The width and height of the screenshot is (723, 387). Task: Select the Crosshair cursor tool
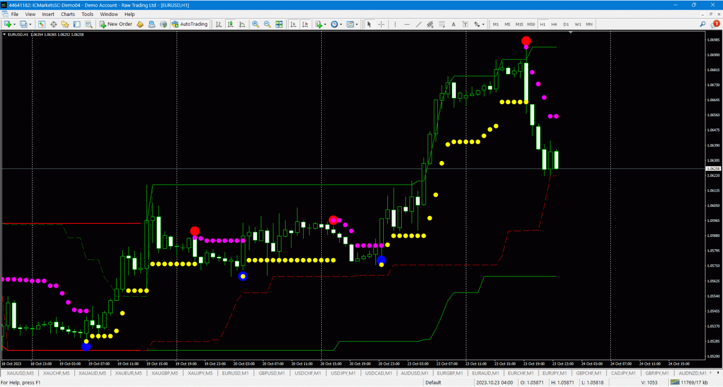381,24
